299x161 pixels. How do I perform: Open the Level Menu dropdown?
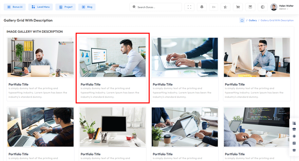[41, 7]
